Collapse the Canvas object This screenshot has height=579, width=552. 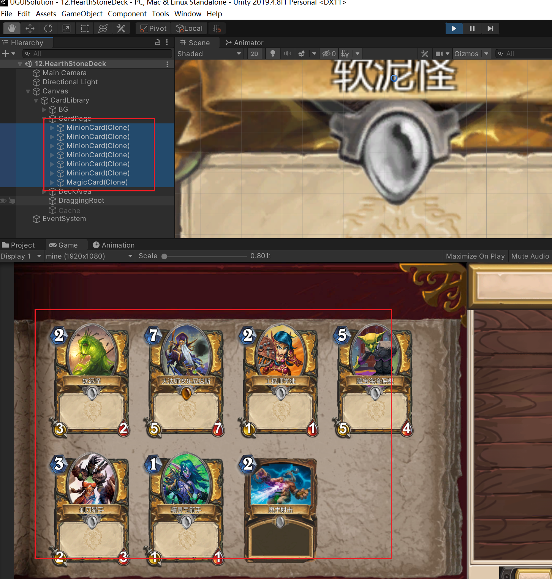pos(28,92)
